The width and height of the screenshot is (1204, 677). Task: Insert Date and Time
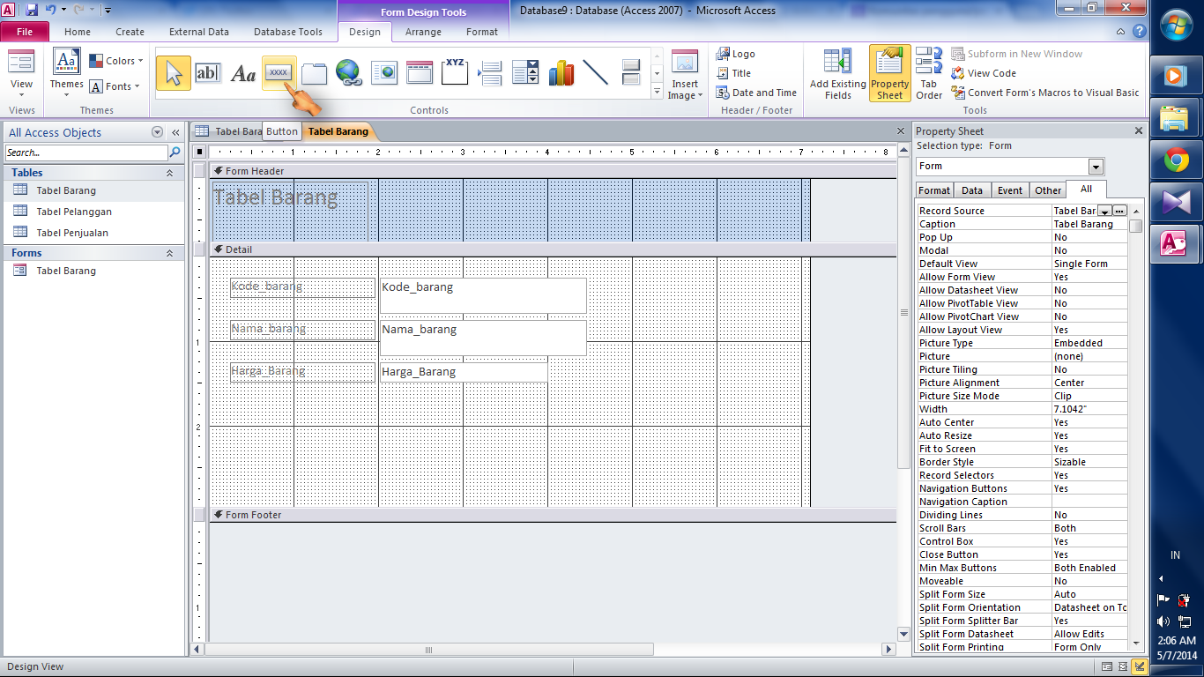coord(756,93)
